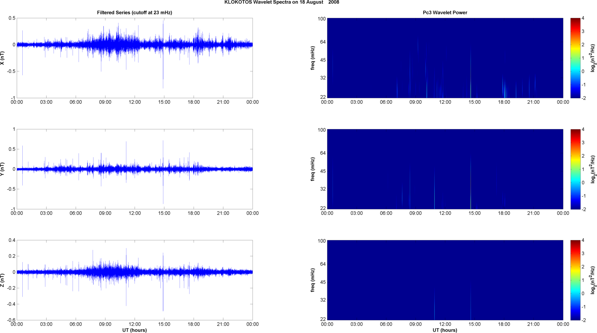The height and width of the screenshot is (333, 597).
Task: Click the colorbar beside the middle spectrogram
Action: [x=575, y=169]
